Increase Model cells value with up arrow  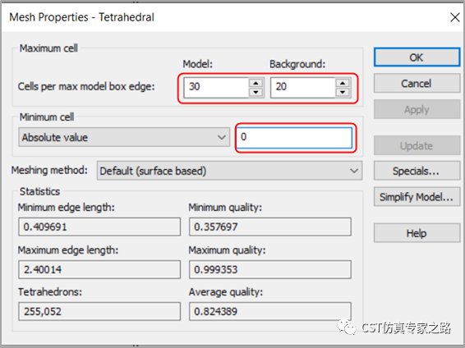click(256, 83)
